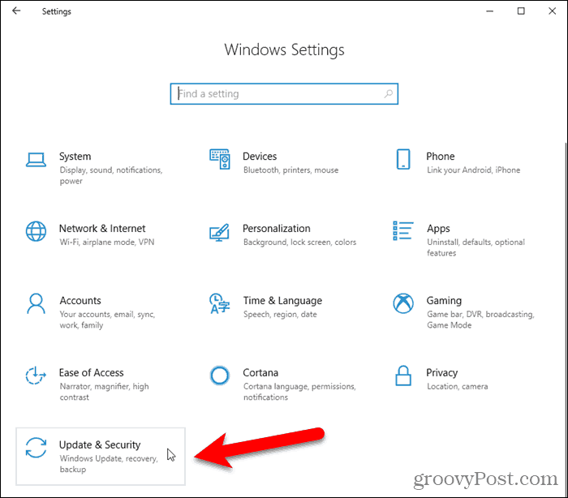
Task: Click 'Speech, region, date' text
Action: tap(280, 315)
